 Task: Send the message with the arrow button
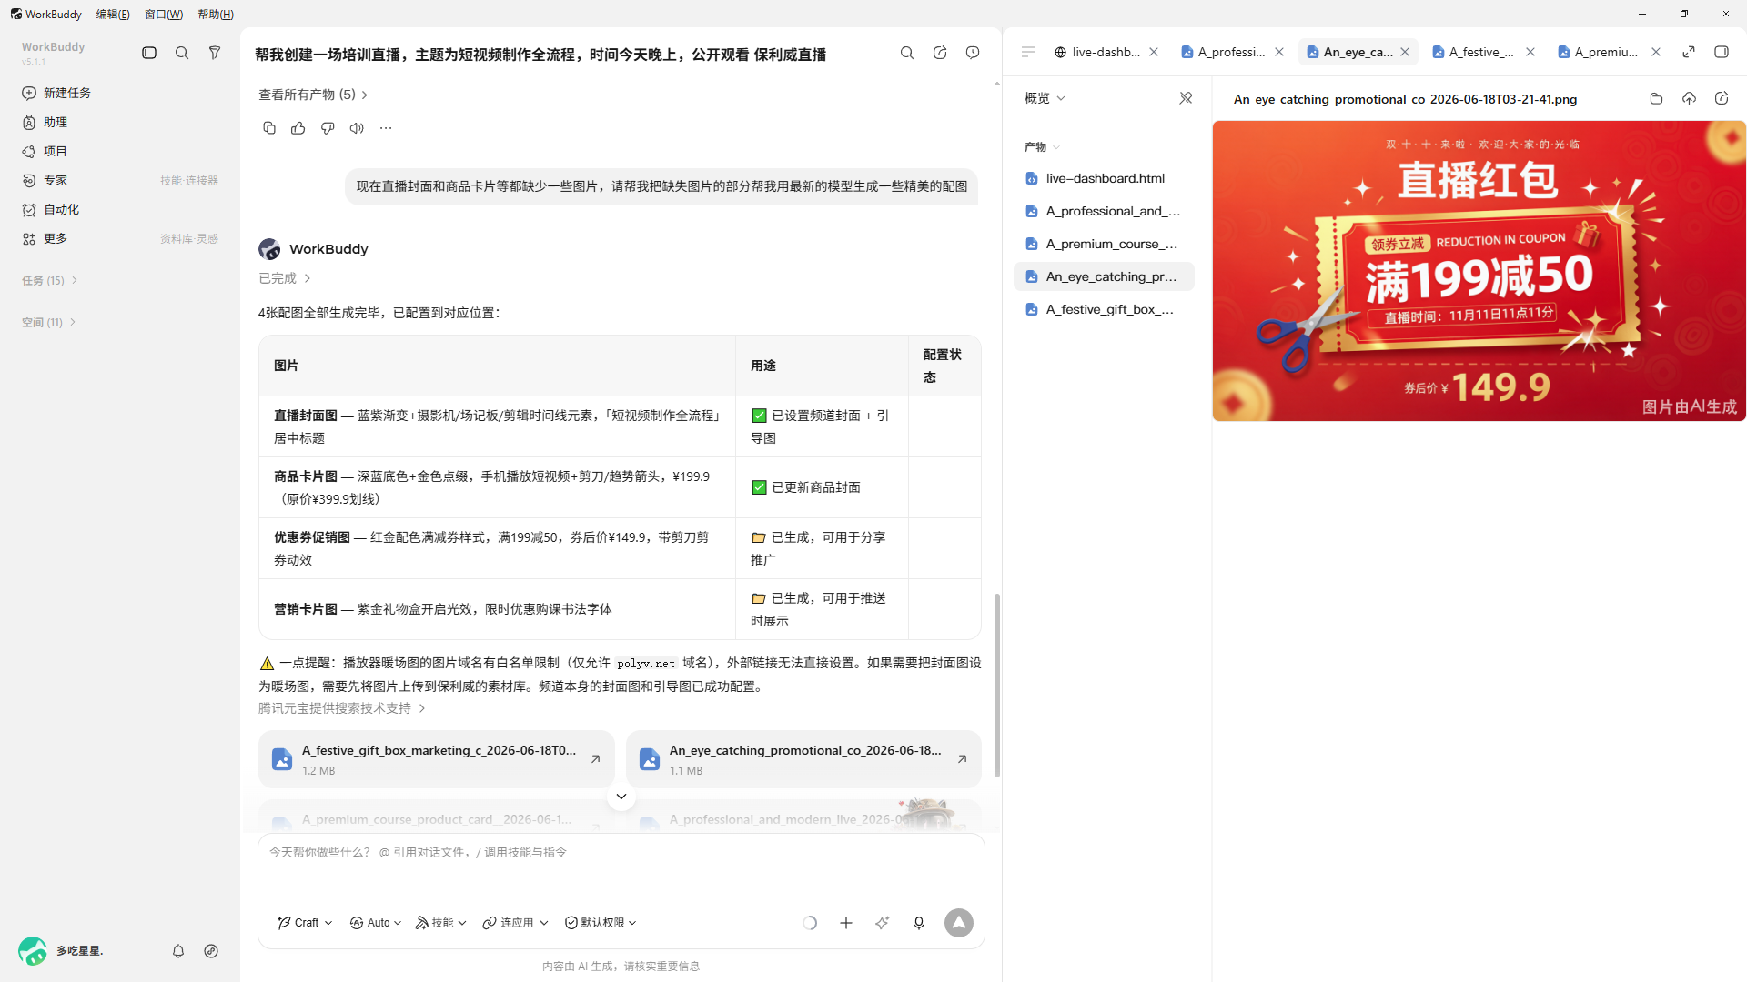[959, 923]
